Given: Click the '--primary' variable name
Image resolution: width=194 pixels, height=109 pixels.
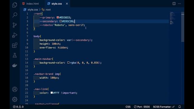Looking at the screenshot, I should point(46,18).
